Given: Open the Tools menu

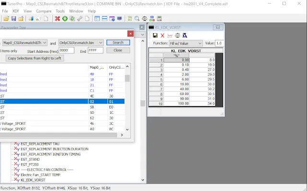Looking at the screenshot, I should click(60, 11).
